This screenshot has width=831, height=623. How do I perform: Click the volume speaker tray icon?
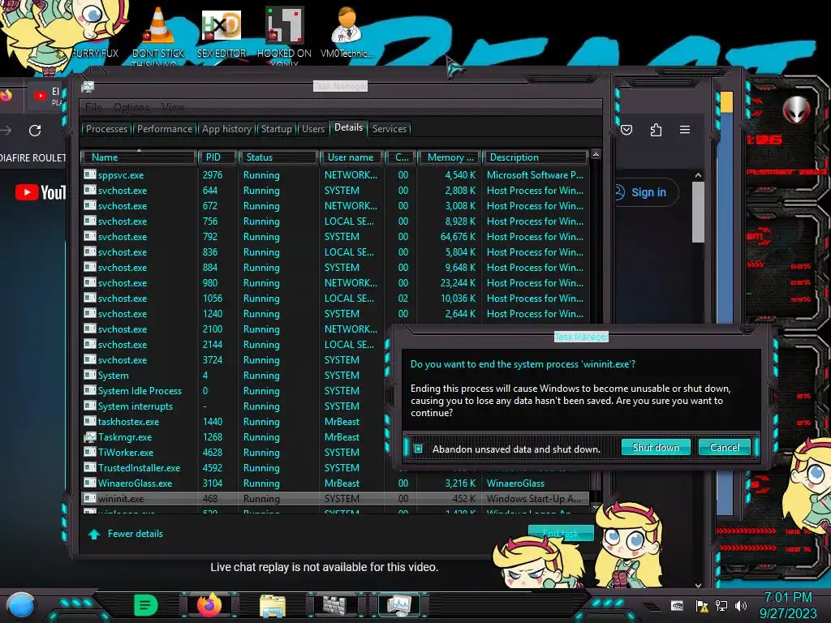740,605
